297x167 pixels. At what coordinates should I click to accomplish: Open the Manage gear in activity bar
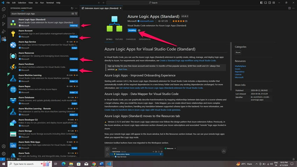(x=3, y=154)
